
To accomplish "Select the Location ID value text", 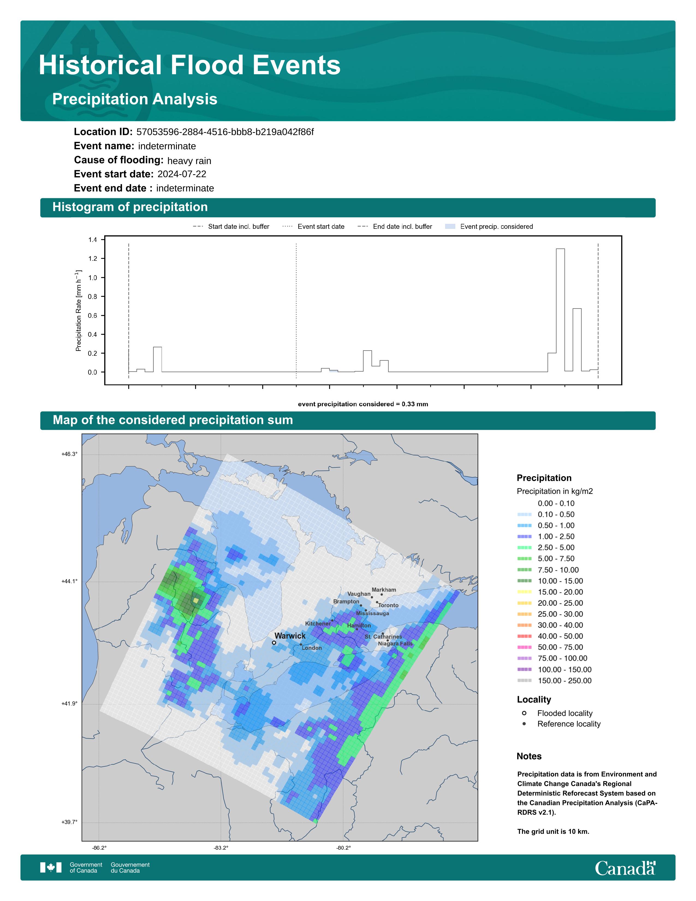I will click(225, 132).
